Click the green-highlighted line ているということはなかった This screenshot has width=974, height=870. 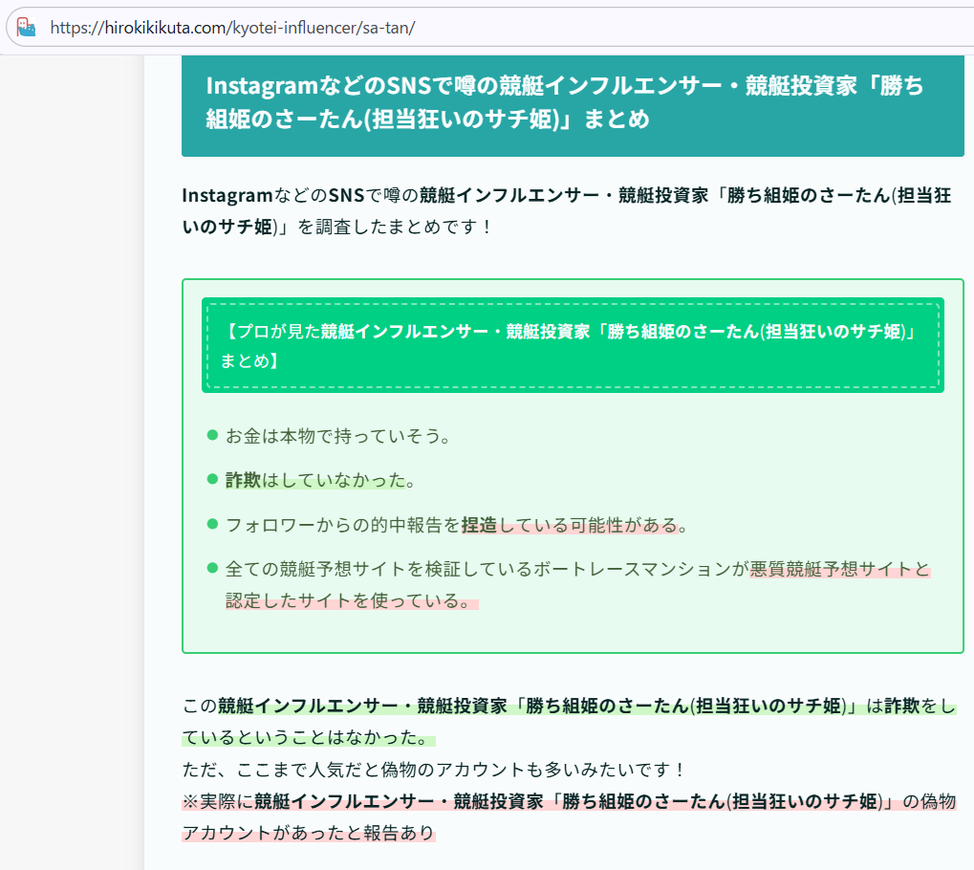(306, 738)
